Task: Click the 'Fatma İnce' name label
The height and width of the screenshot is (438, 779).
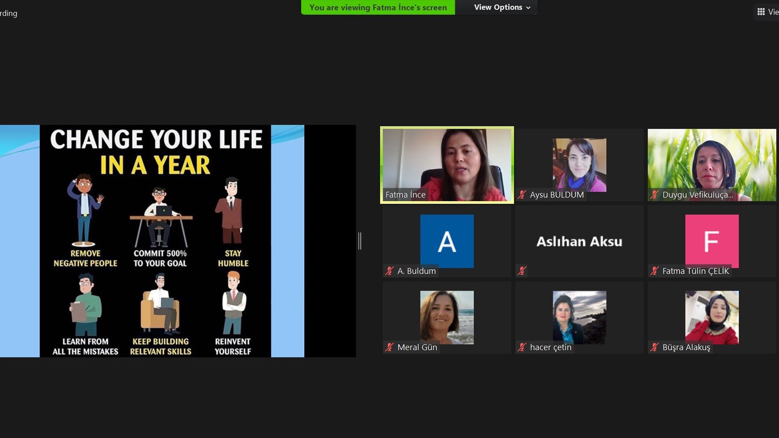Action: click(x=405, y=194)
